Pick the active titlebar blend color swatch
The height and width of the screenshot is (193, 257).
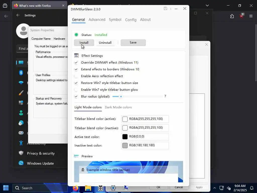(x=125, y=119)
